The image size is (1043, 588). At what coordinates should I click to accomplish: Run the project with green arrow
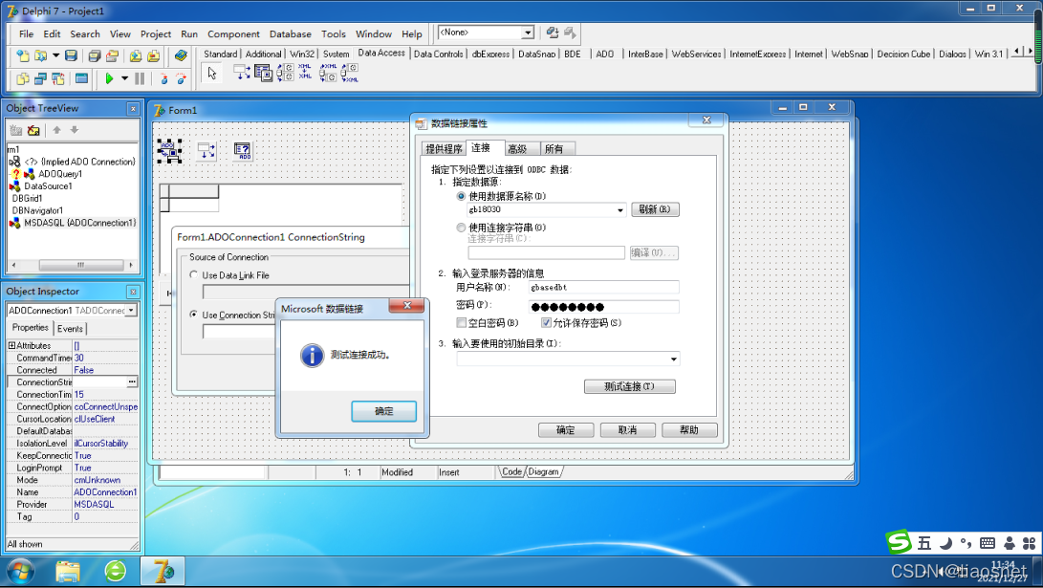pyautogui.click(x=109, y=78)
